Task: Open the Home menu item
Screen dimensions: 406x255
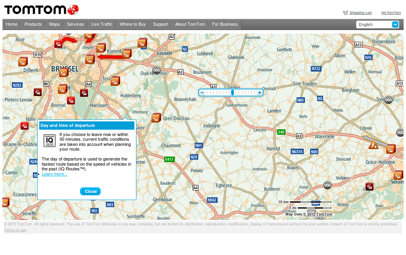Action: click(x=11, y=24)
